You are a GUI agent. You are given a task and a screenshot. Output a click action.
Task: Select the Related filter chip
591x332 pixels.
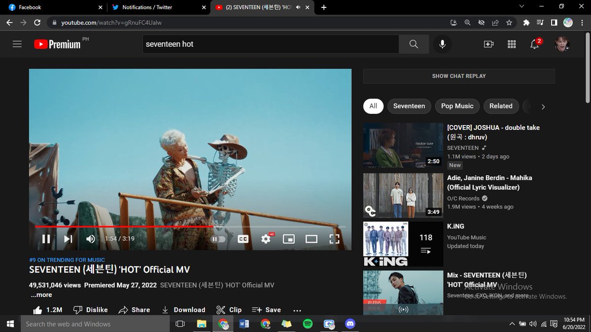(x=501, y=106)
